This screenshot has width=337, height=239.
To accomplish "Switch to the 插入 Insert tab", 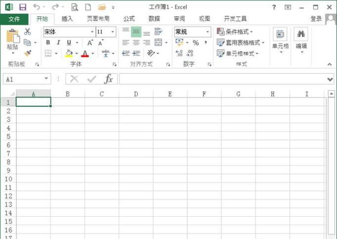I will tap(67, 19).
